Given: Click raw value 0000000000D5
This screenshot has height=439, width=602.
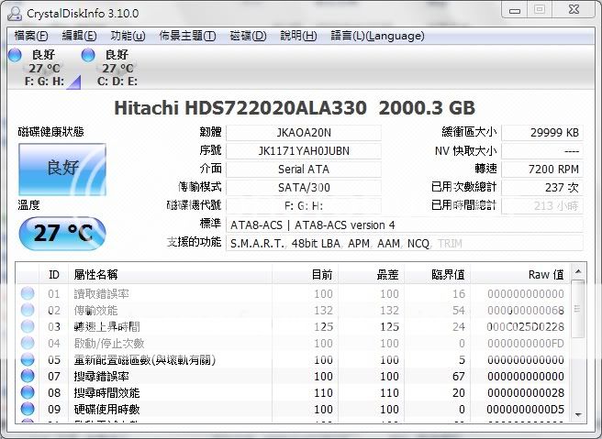Looking at the screenshot, I should pos(526,410).
